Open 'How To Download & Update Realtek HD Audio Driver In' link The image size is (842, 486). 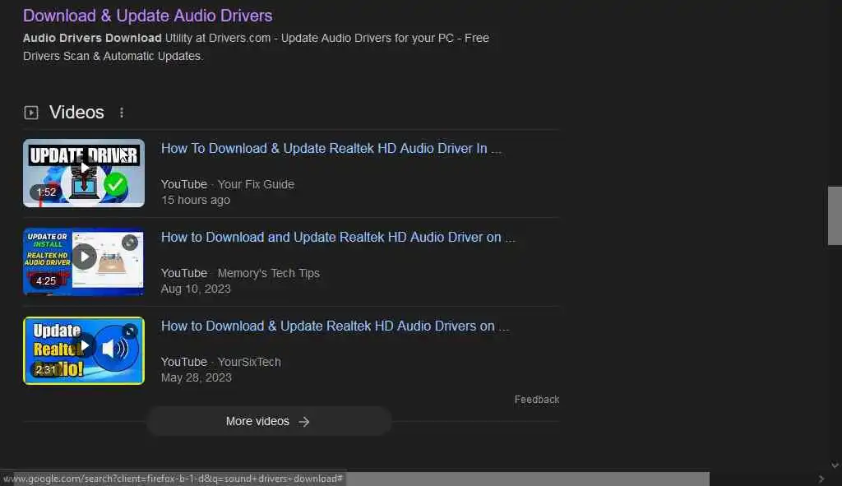coord(331,148)
